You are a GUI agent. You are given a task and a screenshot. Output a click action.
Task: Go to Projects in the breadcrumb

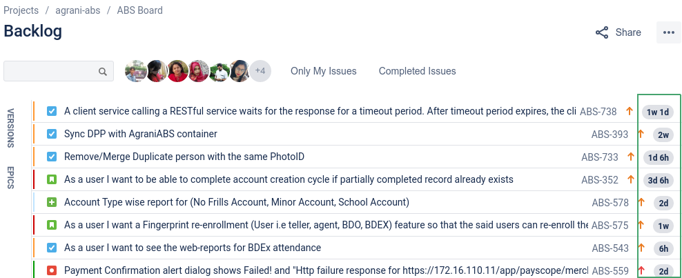(21, 10)
